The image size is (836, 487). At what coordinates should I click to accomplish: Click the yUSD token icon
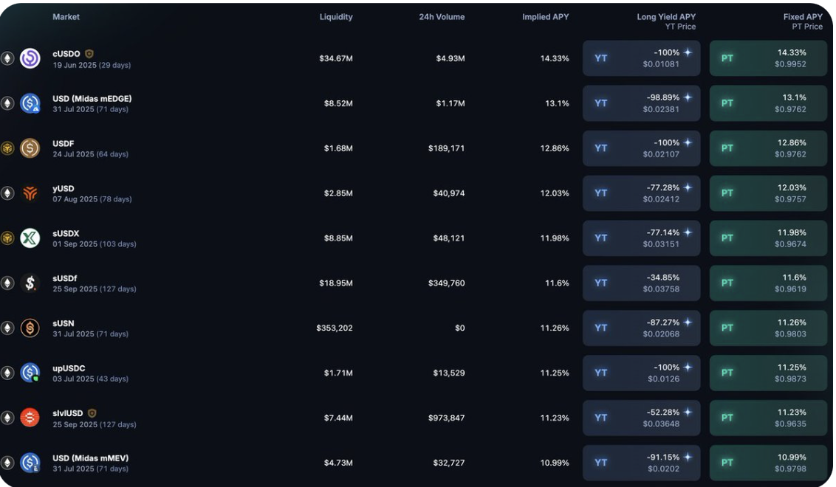(x=30, y=193)
